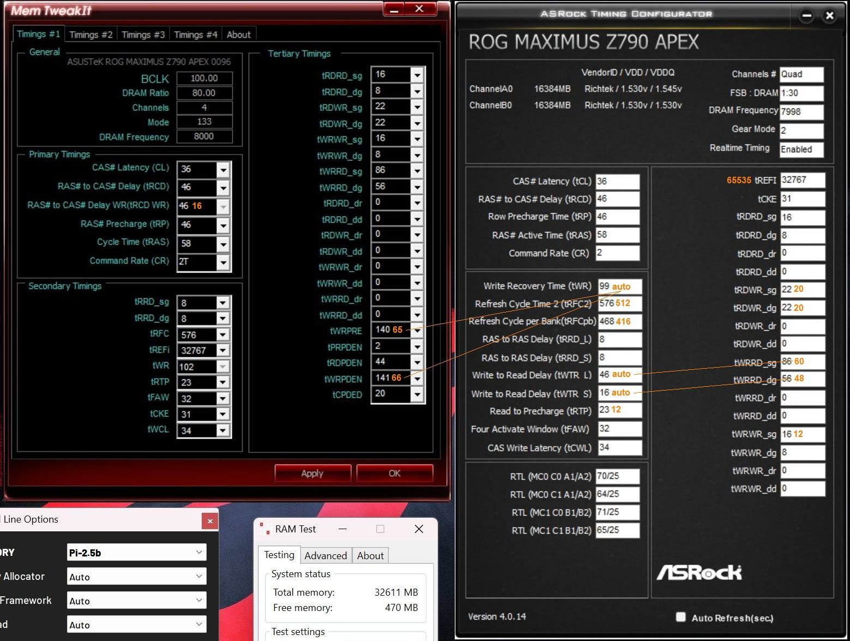Open the About tab in Mem TweakIt
This screenshot has height=641, width=850.
239,34
